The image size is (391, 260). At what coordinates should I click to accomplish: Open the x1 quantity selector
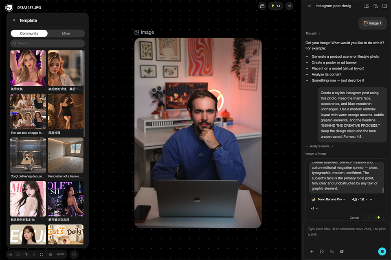pos(314,208)
